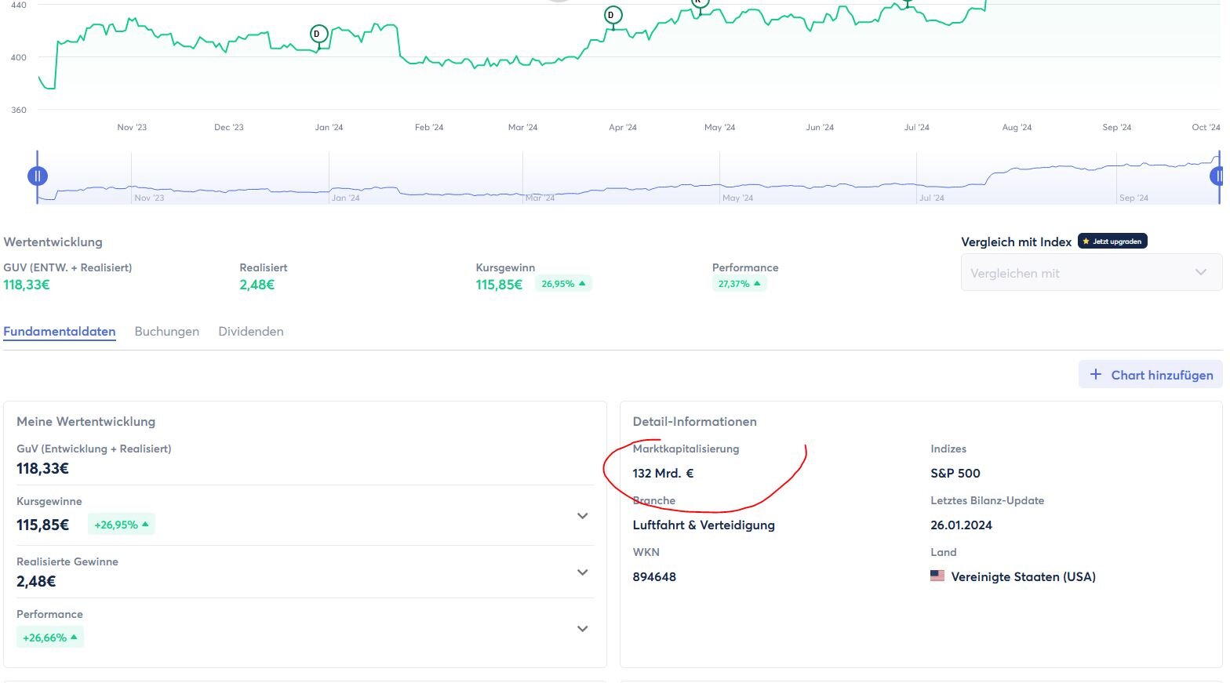Click the USA flag icon
Screen dimensions: 1230x683
[937, 576]
